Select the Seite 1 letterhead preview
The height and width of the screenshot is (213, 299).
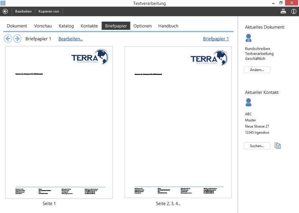point(59,122)
